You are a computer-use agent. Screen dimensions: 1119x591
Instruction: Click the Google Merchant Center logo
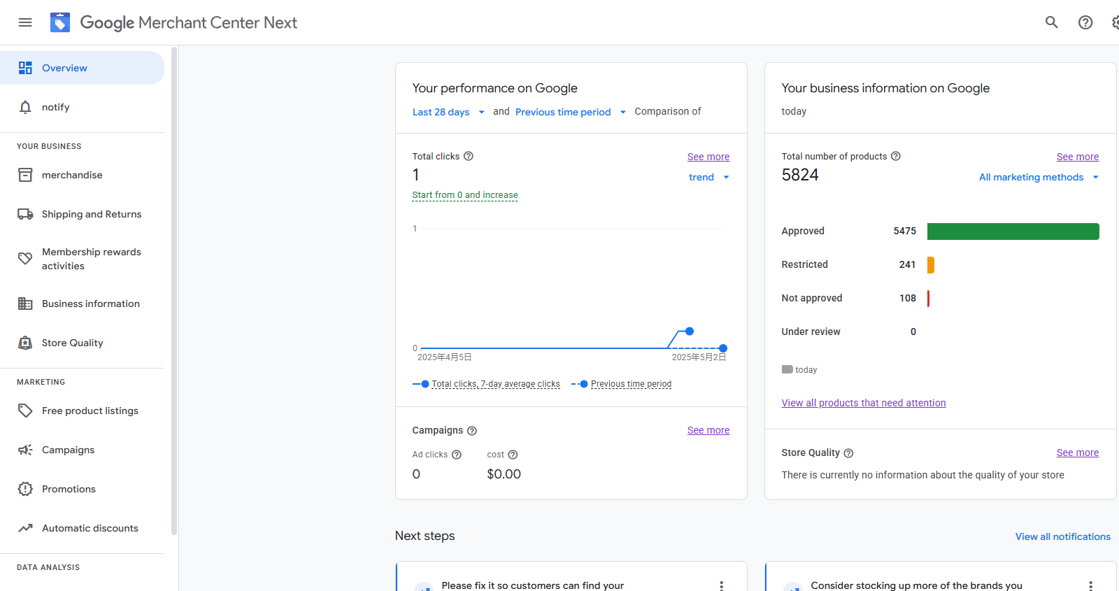point(60,22)
